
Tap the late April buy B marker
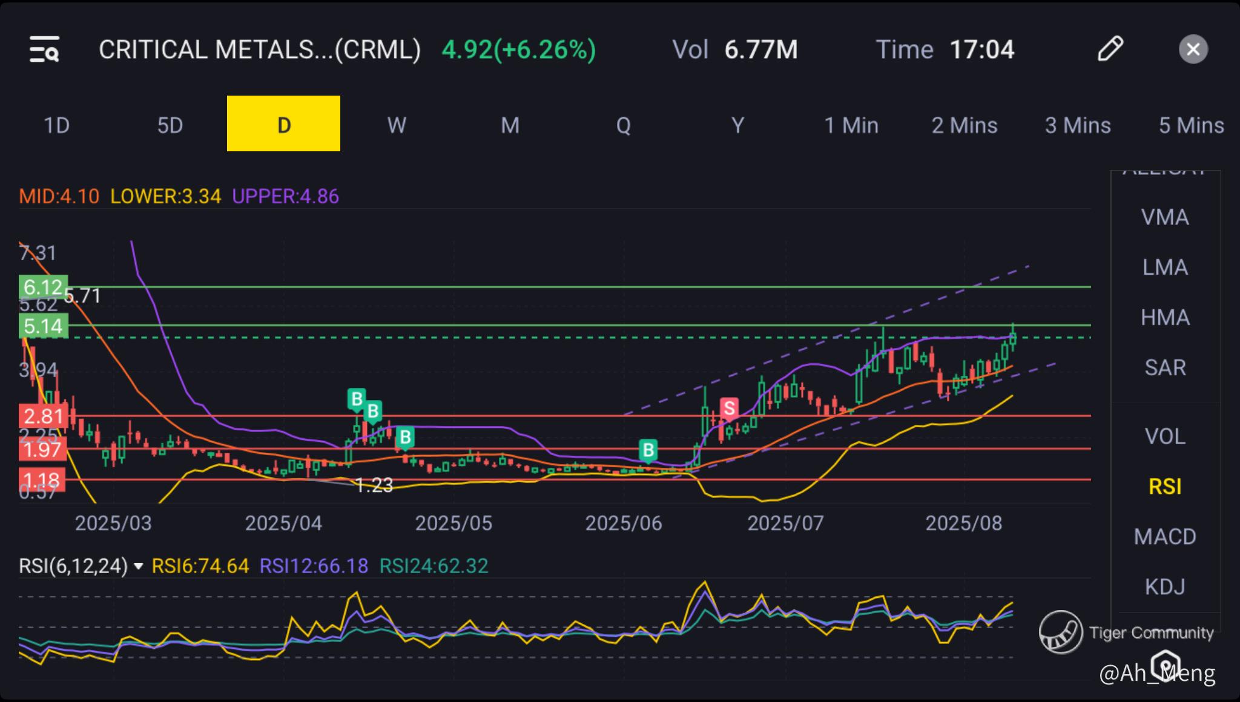tap(405, 436)
